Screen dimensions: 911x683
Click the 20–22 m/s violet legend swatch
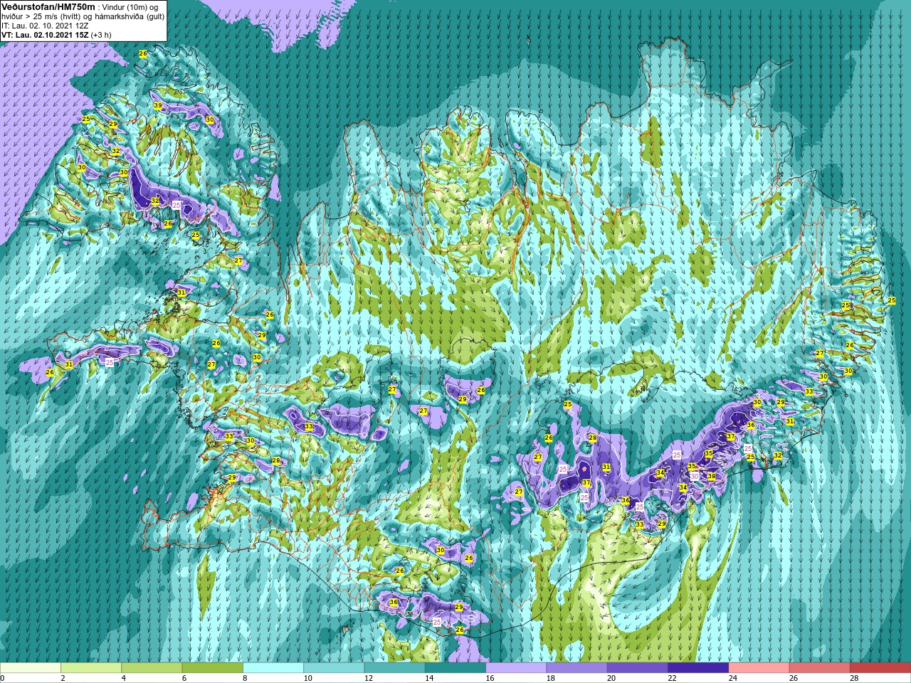637,668
